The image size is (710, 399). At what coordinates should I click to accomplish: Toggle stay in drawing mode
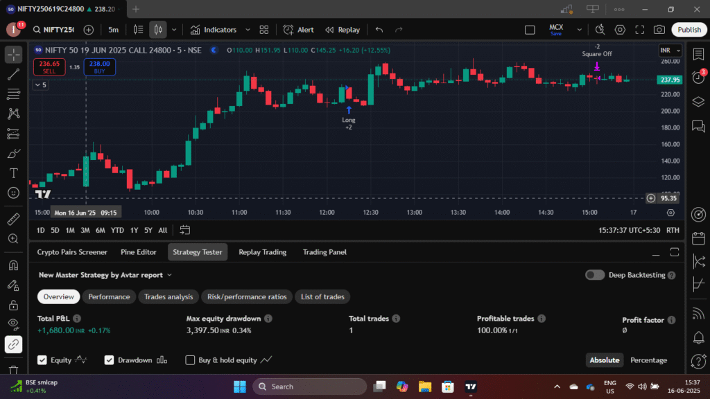click(14, 285)
